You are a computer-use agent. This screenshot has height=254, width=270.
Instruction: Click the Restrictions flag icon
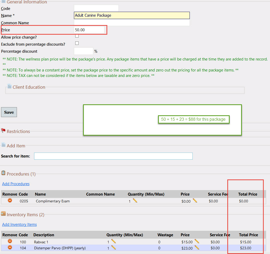coord(3,131)
